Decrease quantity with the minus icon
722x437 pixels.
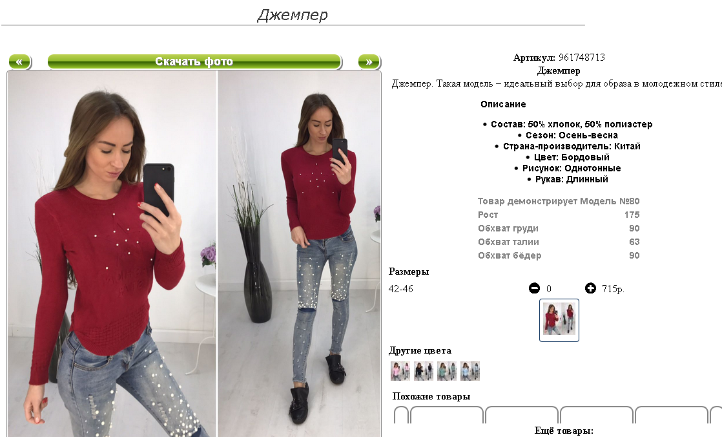click(534, 288)
